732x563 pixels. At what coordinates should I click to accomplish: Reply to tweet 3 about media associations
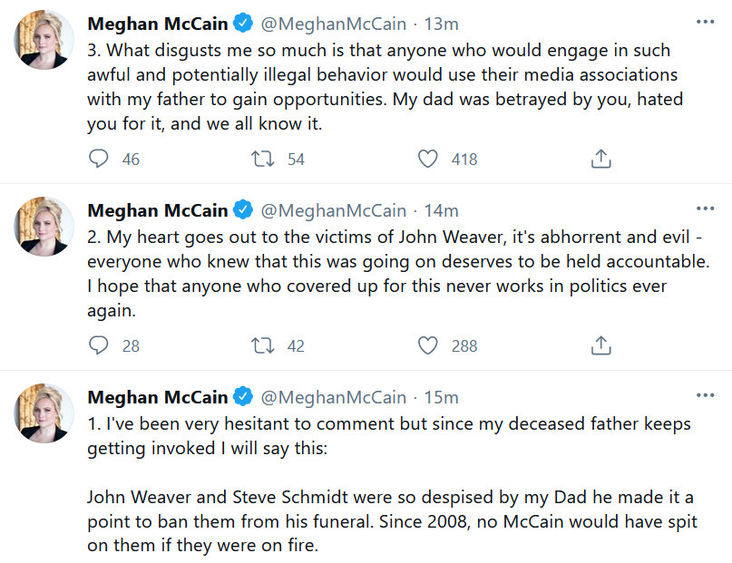pos(99,159)
